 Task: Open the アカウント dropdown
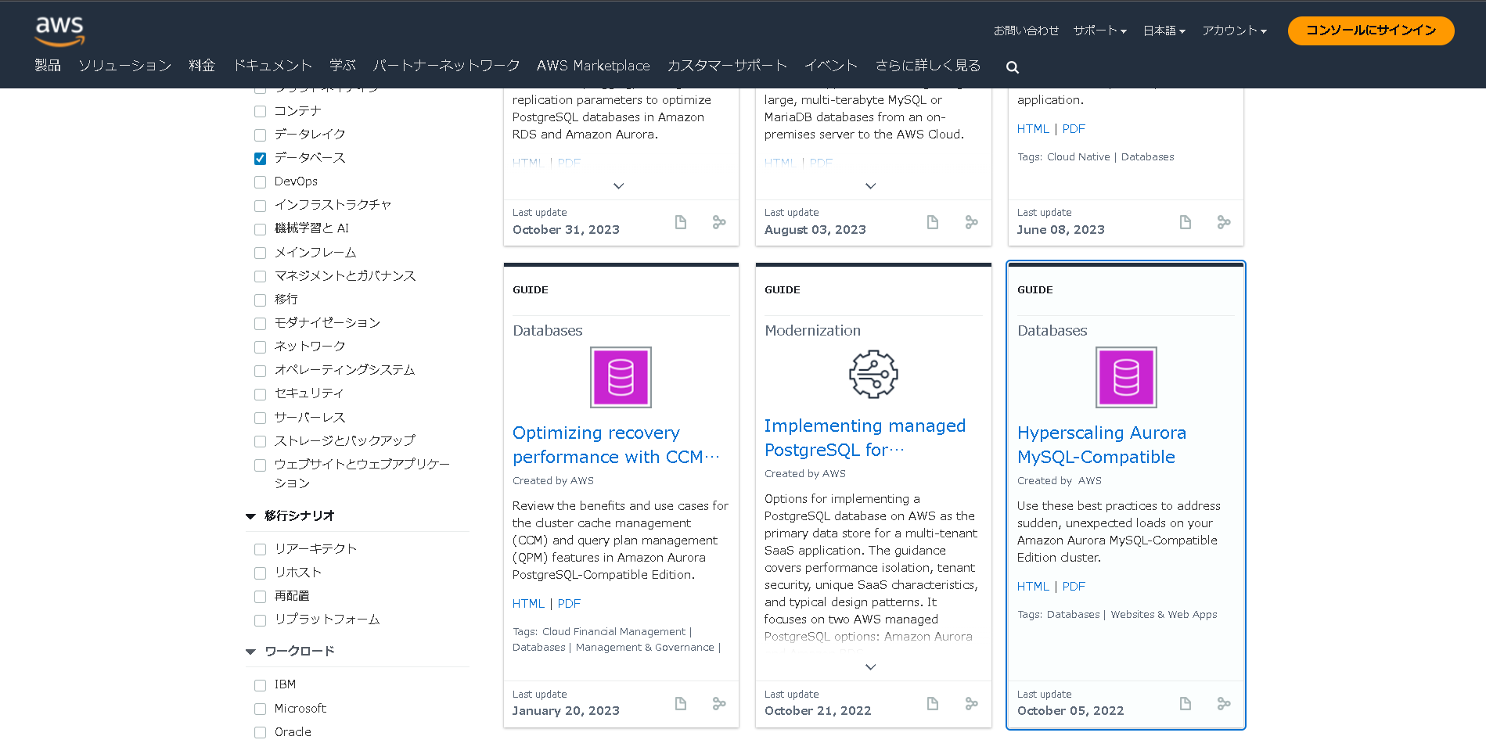click(1234, 31)
